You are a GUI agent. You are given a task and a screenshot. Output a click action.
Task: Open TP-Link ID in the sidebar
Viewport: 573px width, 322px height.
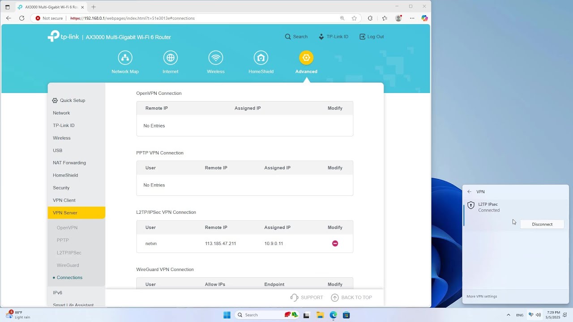tap(64, 126)
